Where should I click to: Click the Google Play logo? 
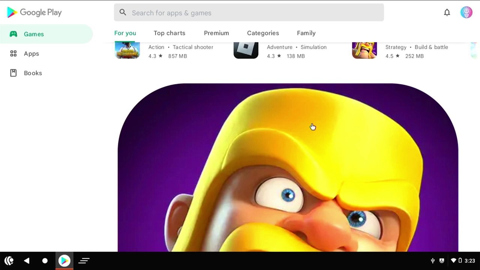[34, 12]
